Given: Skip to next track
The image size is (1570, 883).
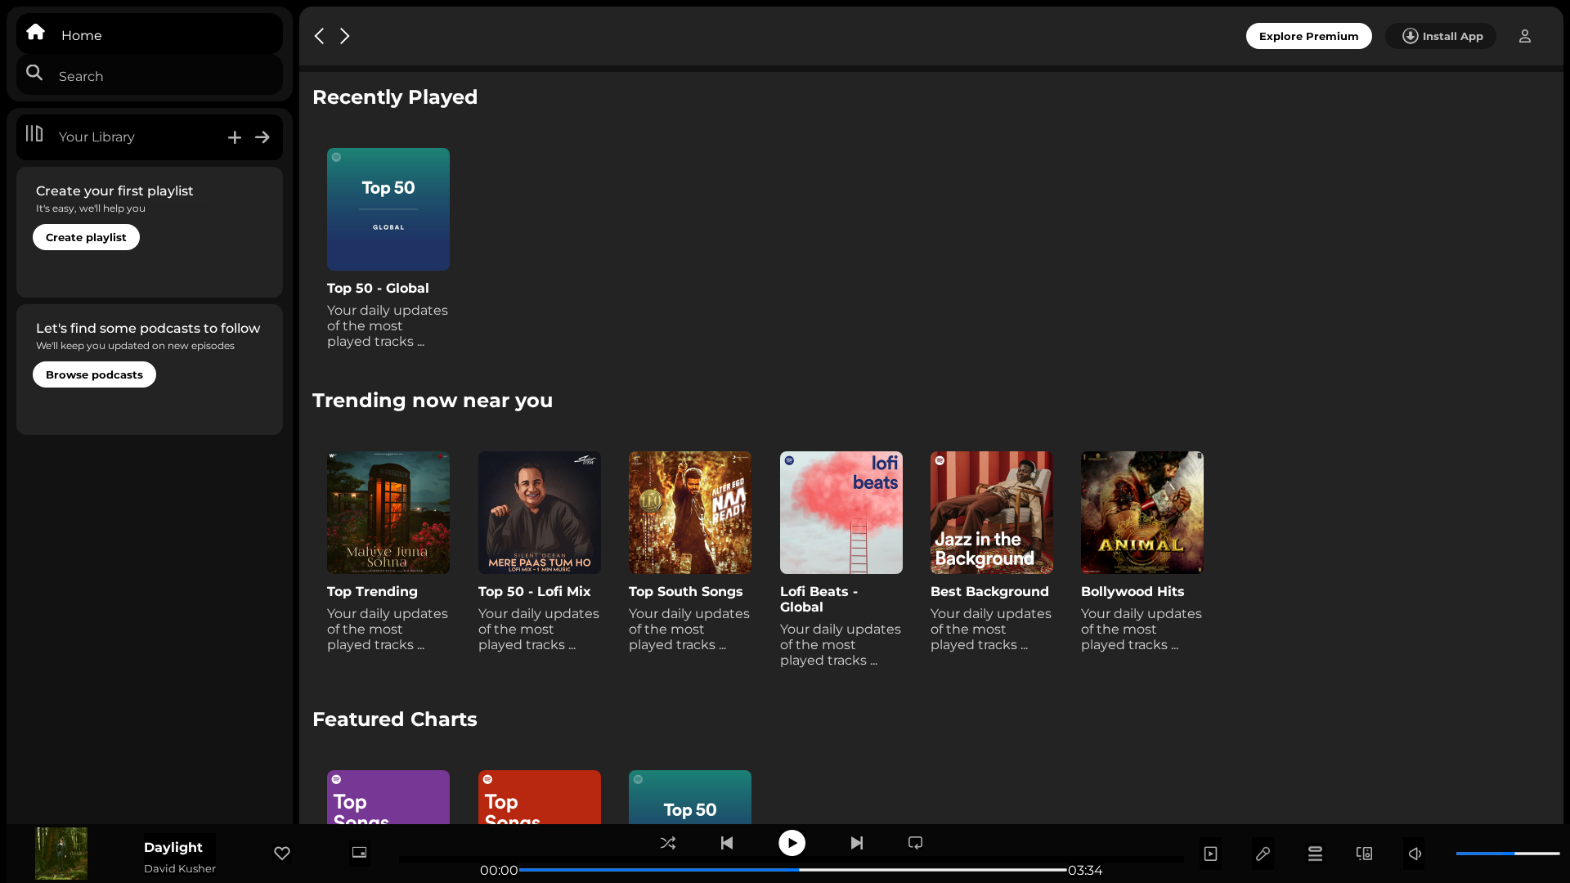Looking at the screenshot, I should point(856,843).
